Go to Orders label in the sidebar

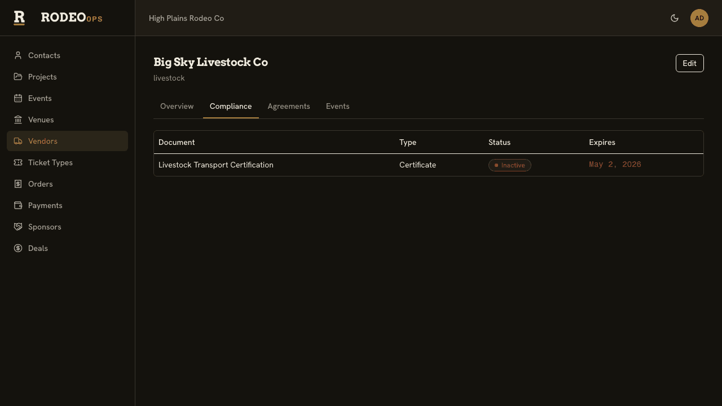pyautogui.click(x=41, y=184)
